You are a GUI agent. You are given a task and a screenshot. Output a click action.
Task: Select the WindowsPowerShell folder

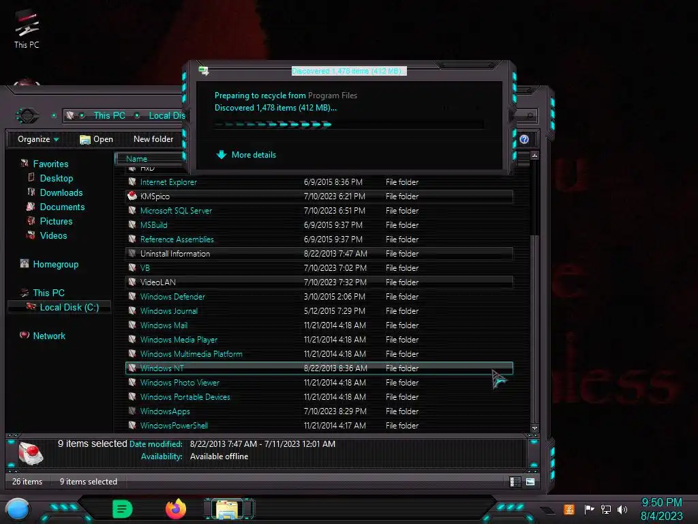tap(320, 425)
